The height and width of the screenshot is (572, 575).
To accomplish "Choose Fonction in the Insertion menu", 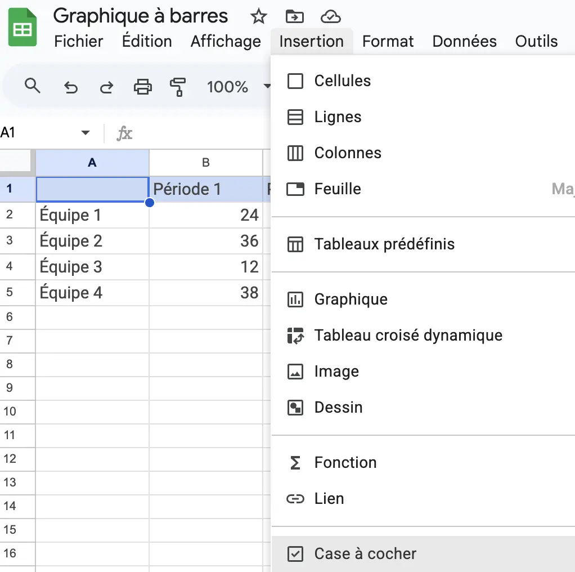I will tap(423, 462).
